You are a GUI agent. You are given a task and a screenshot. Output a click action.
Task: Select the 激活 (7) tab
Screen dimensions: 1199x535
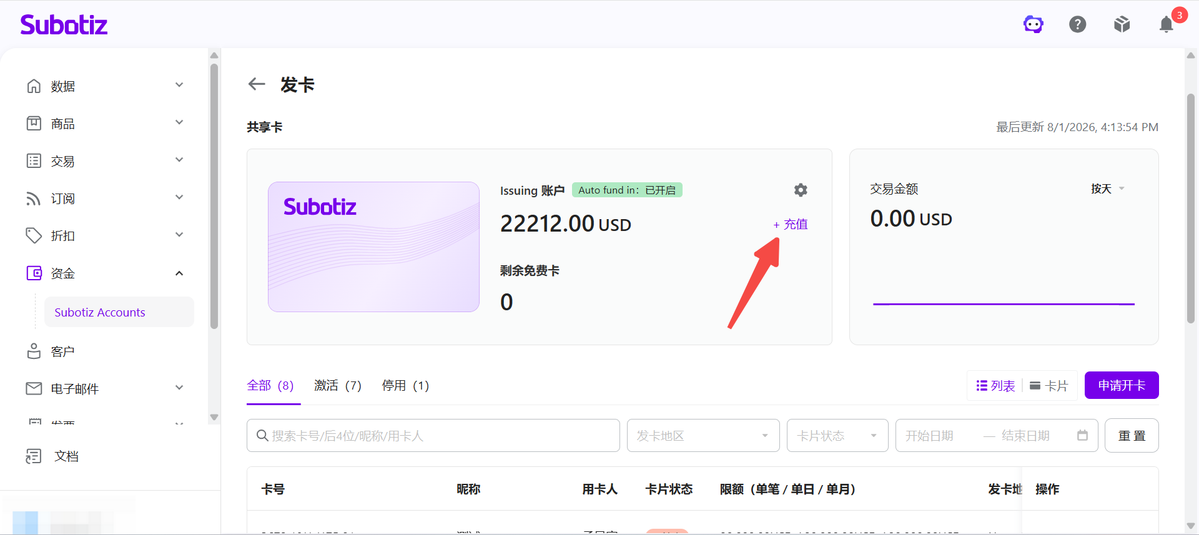click(x=338, y=386)
